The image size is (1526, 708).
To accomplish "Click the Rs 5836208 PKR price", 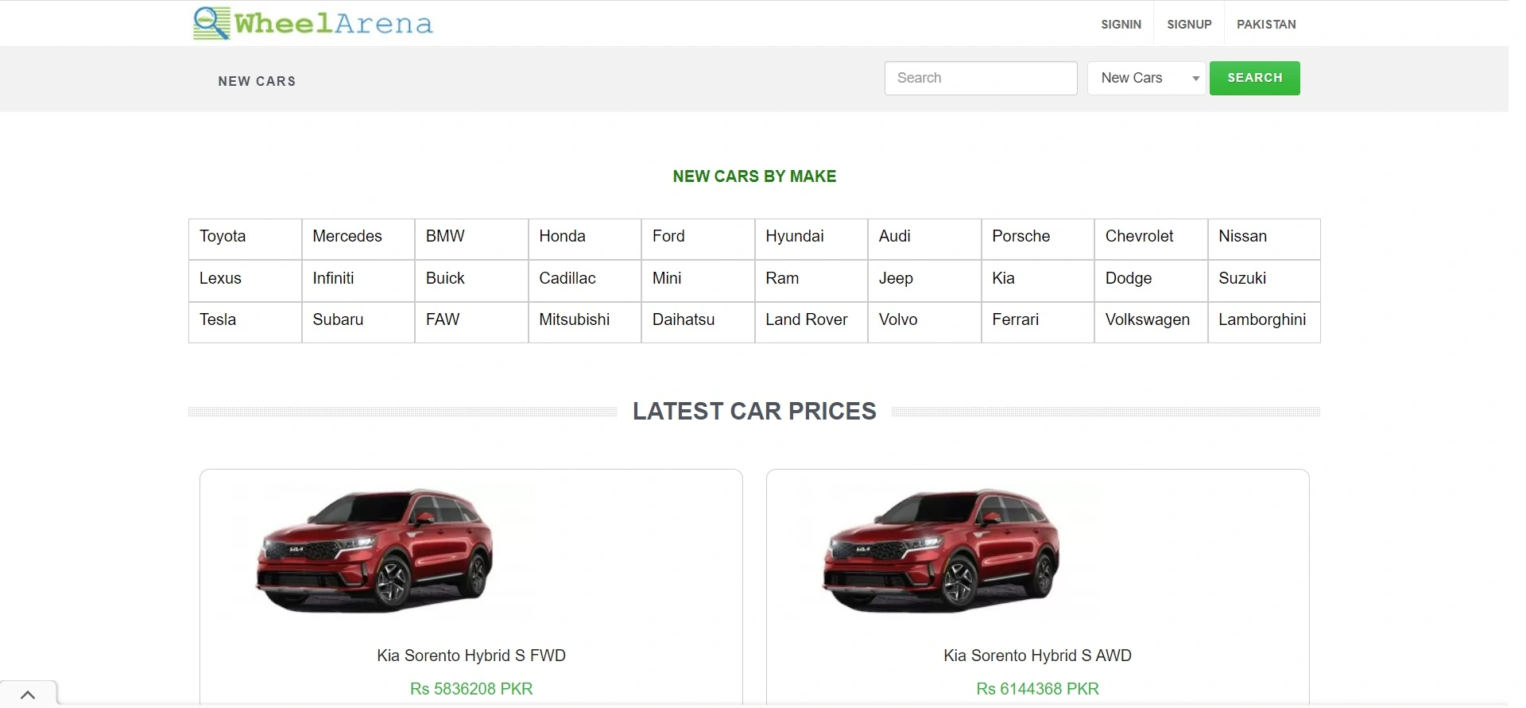I will click(471, 689).
